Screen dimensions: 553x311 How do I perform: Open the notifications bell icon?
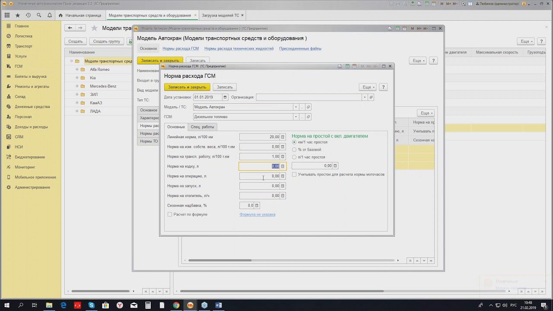tap(50, 15)
